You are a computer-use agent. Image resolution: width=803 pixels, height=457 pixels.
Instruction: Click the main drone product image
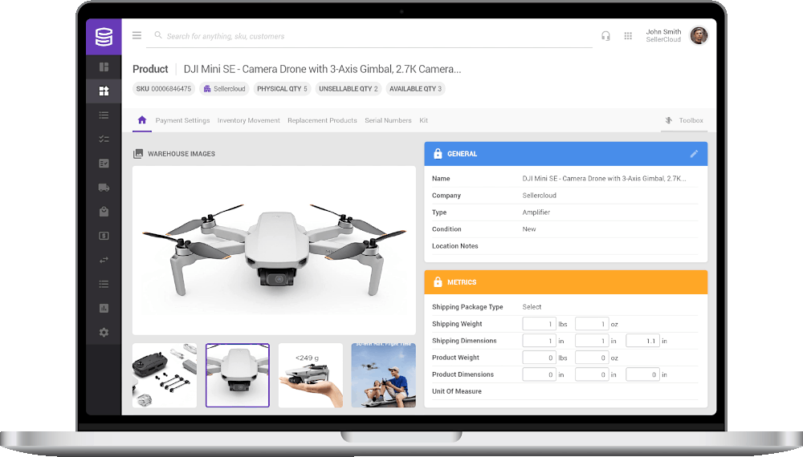click(274, 250)
